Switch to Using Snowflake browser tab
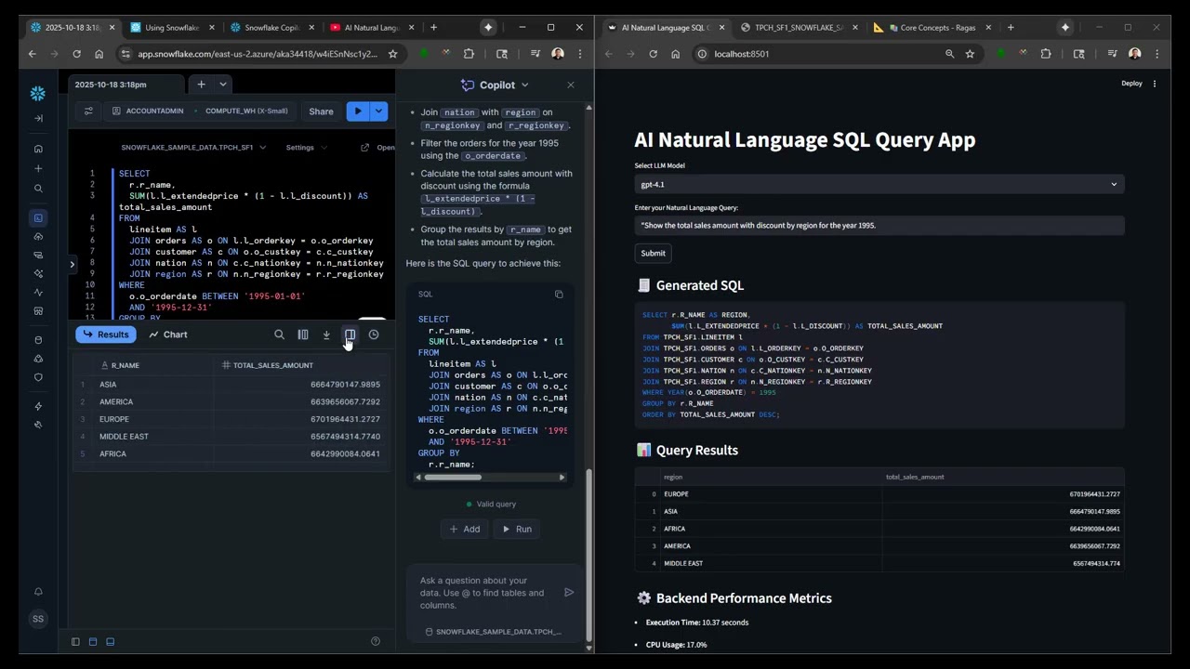The image size is (1190, 669). [172, 28]
